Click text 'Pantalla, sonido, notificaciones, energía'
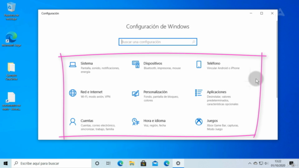Viewport: 299px width, 168px height. click(100, 70)
